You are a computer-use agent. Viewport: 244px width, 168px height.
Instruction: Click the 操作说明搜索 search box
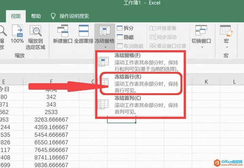(74, 16)
